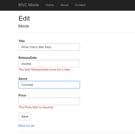Open the MVC Movie brand link
135x134 pixels.
pos(29,5)
